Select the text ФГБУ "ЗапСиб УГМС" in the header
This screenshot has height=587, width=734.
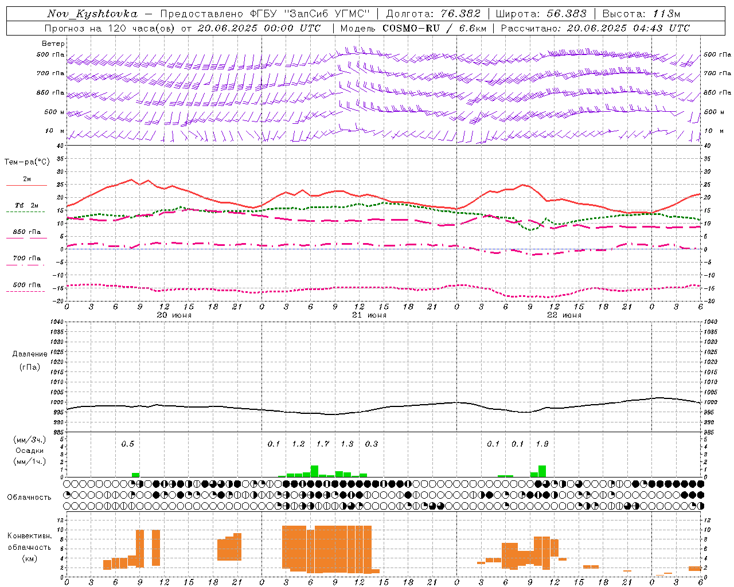(310, 14)
